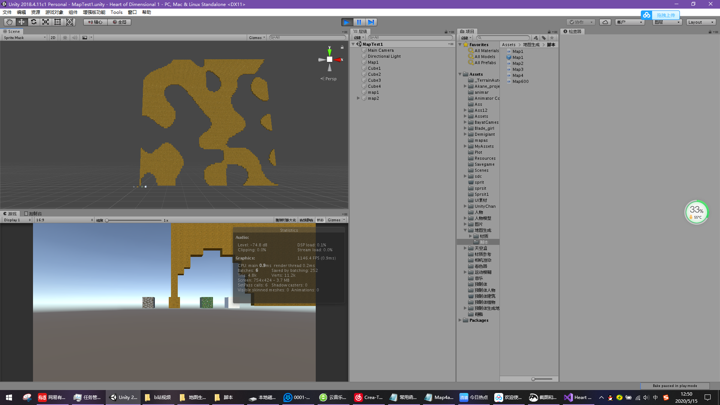
Task: Toggle scene lighting sun icon
Action: pyautogui.click(x=65, y=37)
